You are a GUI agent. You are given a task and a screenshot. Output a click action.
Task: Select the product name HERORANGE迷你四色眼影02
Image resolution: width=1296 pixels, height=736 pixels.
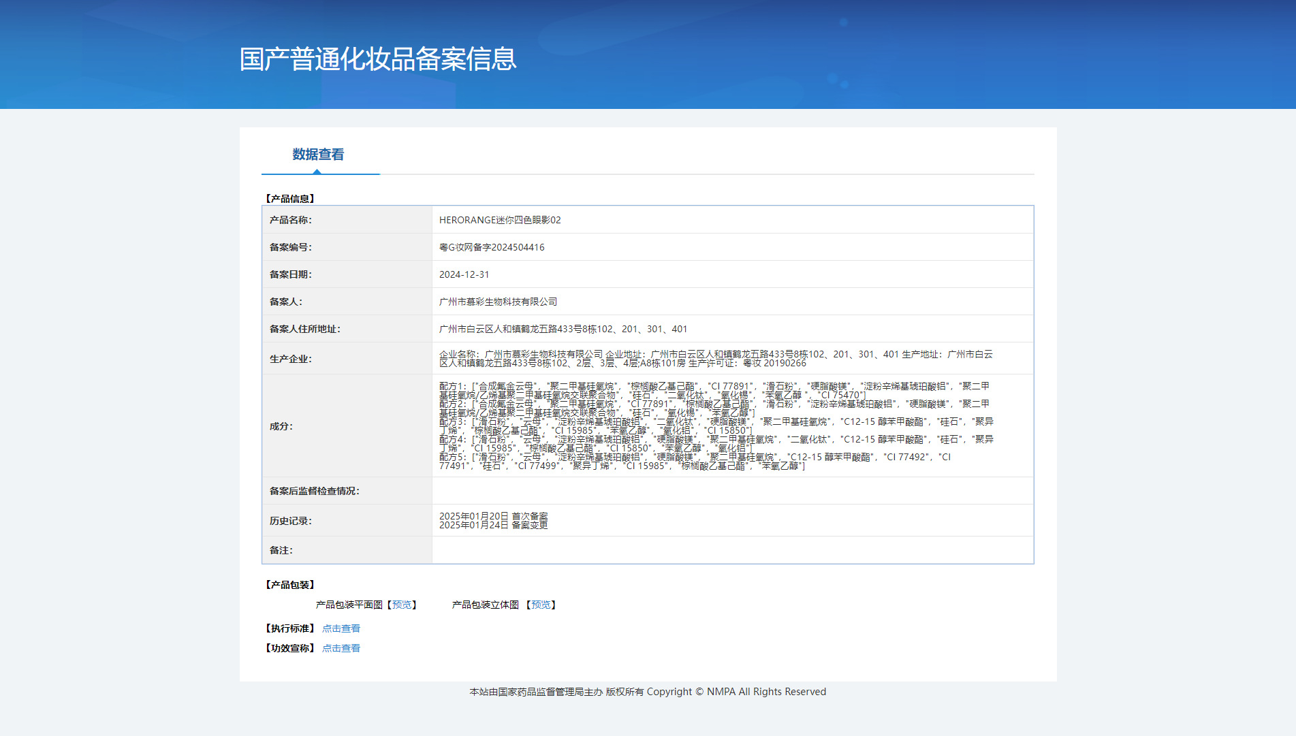pos(500,220)
